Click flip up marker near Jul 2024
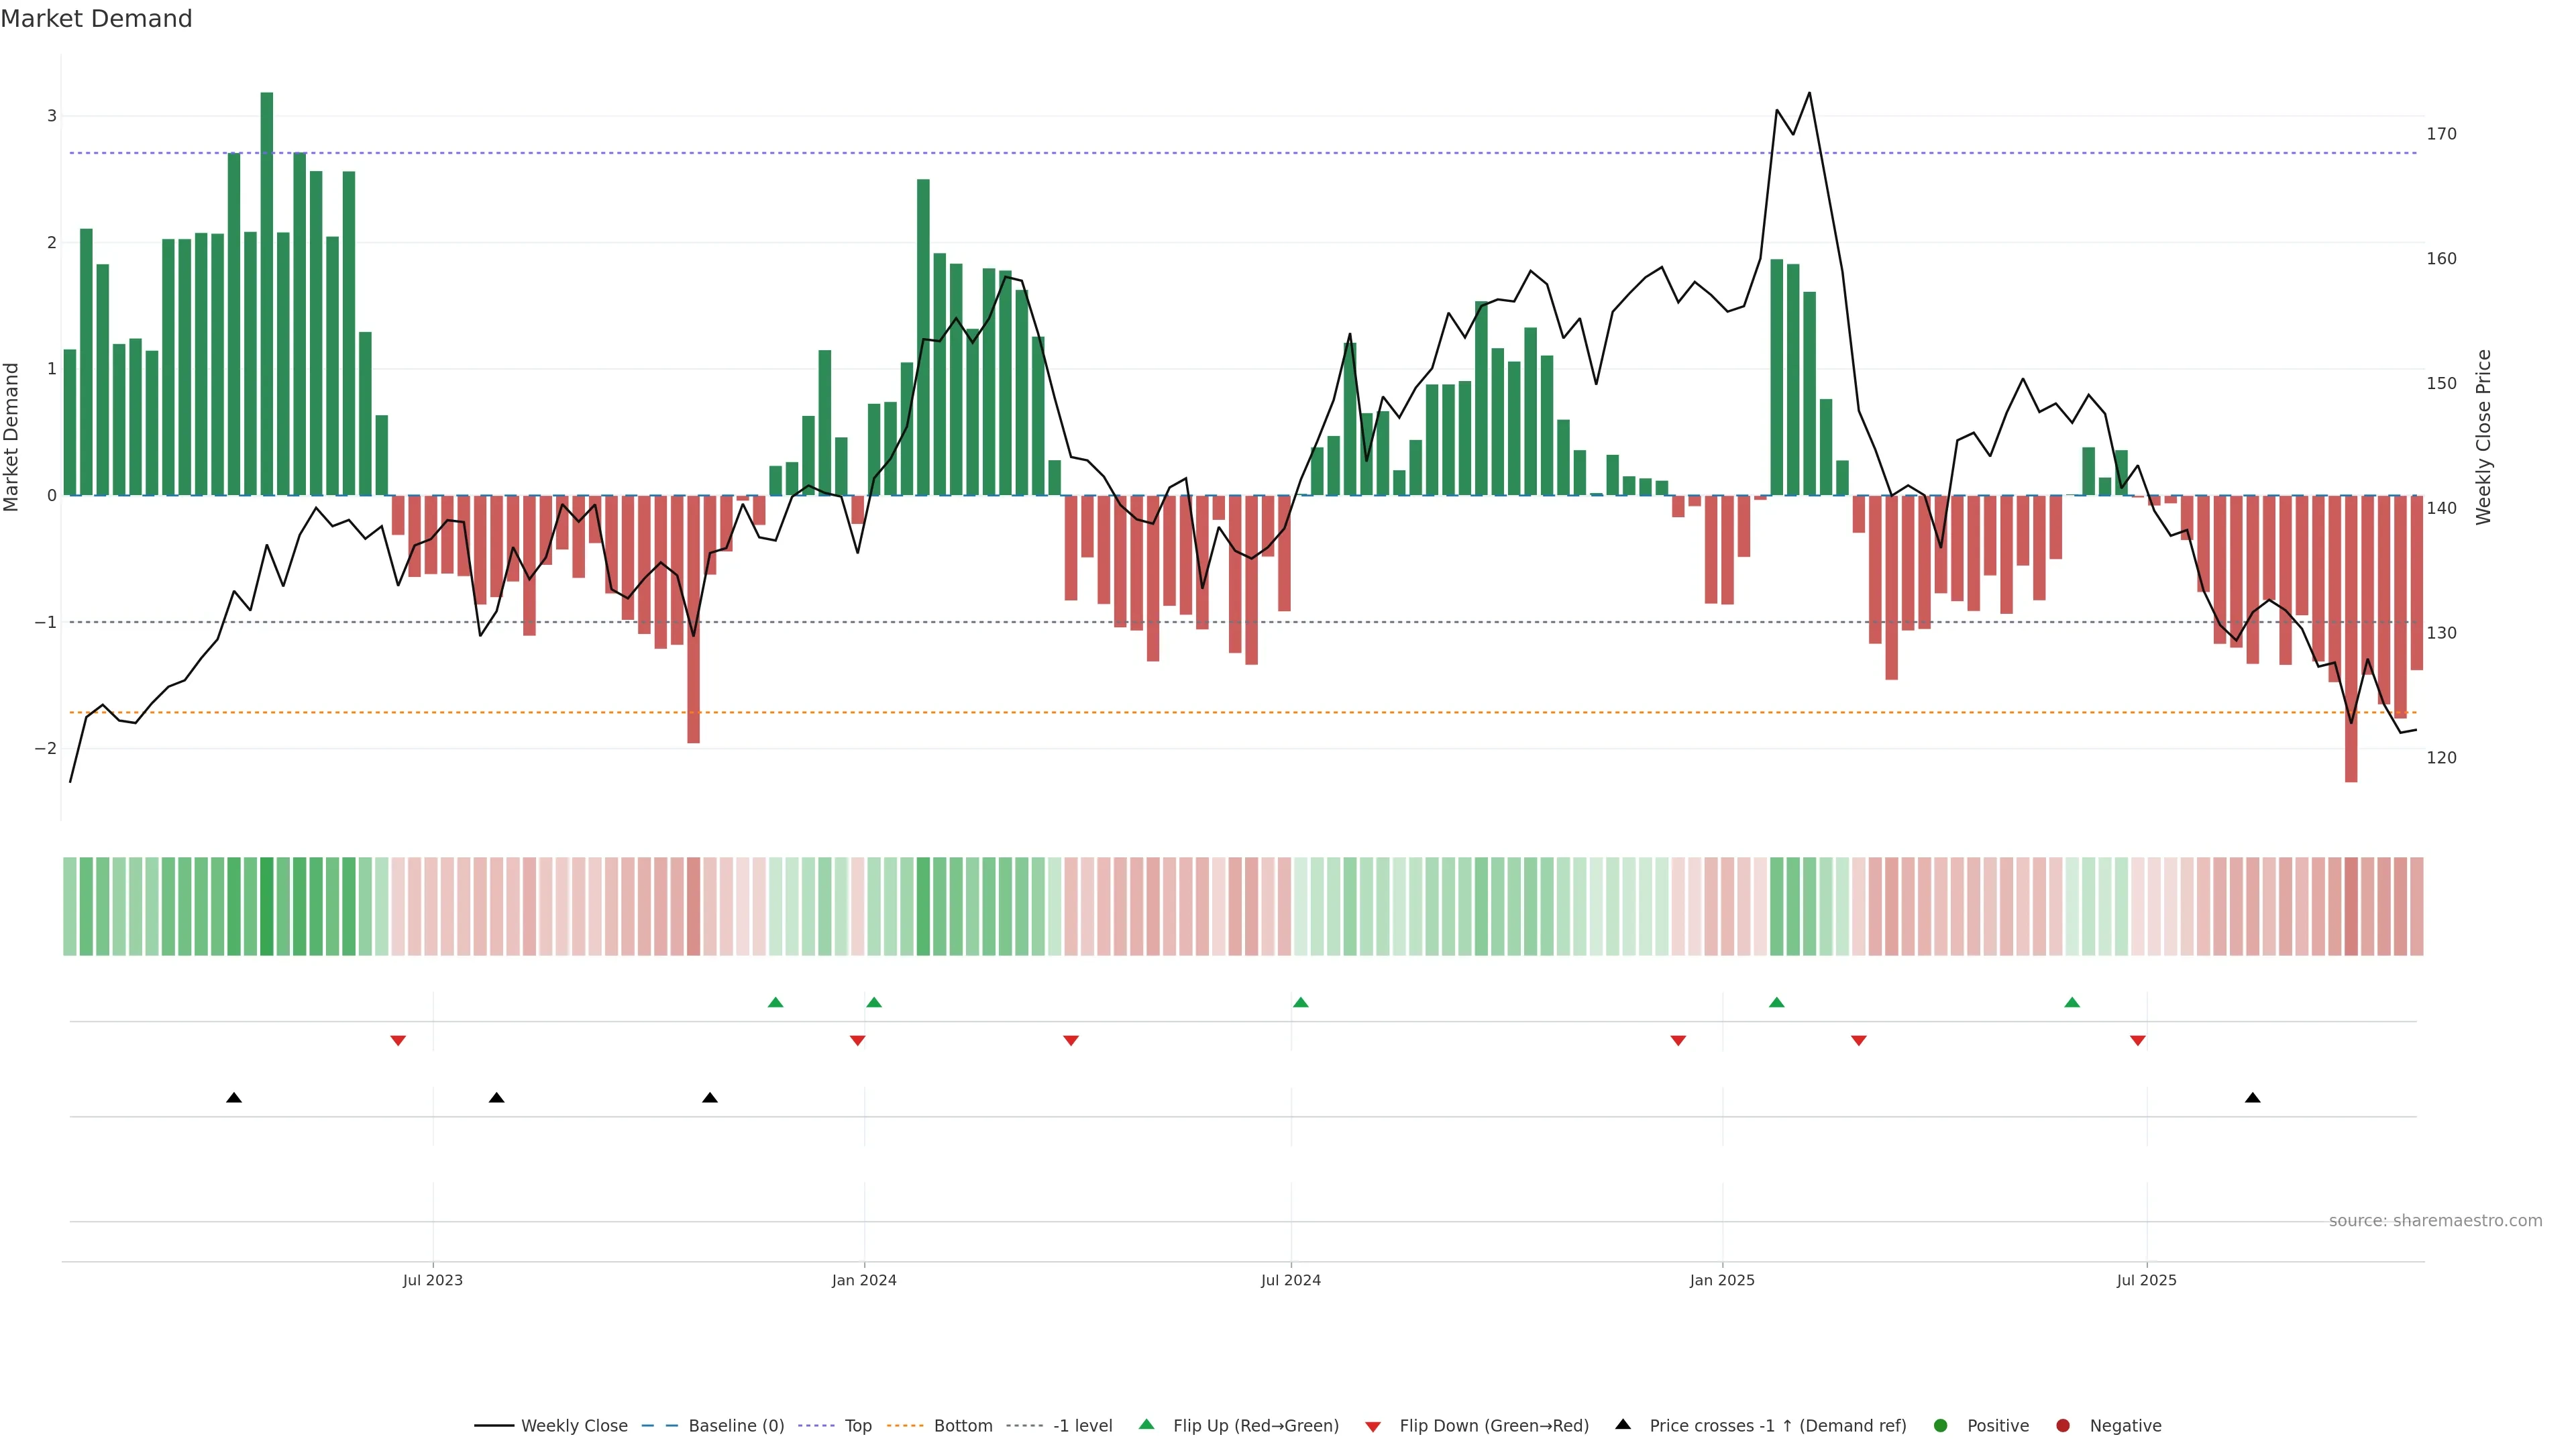Viewport: 2576px width, 1449px height. tap(1300, 1003)
